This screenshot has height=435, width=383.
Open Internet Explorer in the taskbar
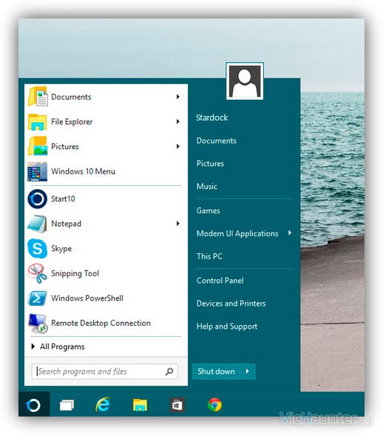pos(103,405)
